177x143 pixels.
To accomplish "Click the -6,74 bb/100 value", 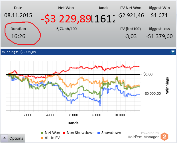I will pyautogui.click(x=66, y=29).
